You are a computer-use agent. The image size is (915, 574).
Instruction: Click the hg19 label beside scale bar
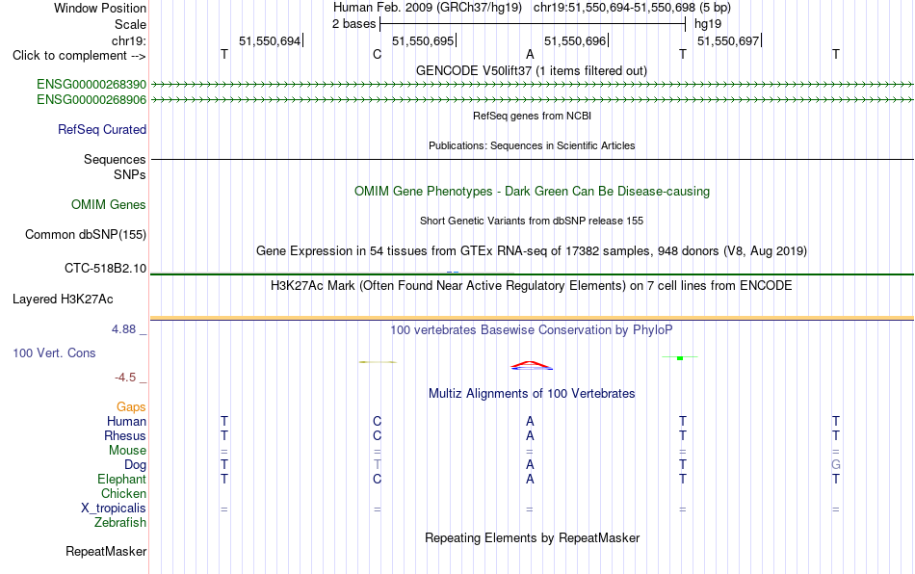tap(708, 24)
